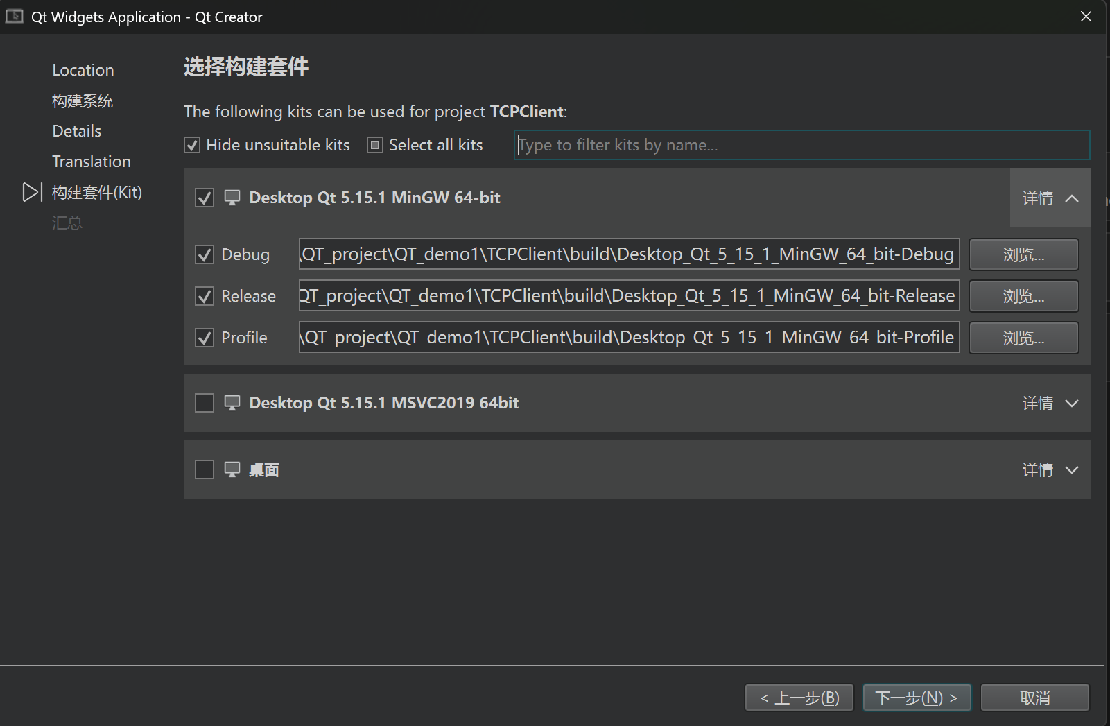Screen dimensions: 1110x726
Task: Go to Translation wizard step
Action: pos(92,162)
